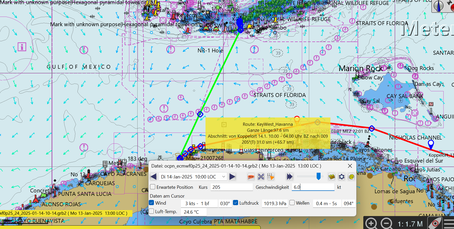Screen dimensions: 454x229
Task: Click 'Route: KeyWest_Havanna' tooltip text
Action: pyautogui.click(x=268, y=124)
